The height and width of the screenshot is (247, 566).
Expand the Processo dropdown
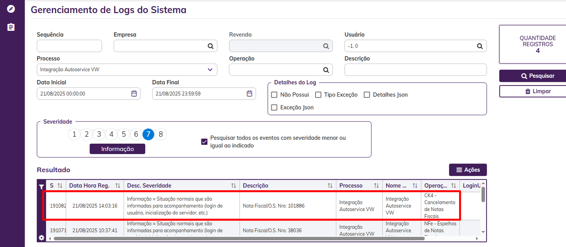[x=210, y=69]
